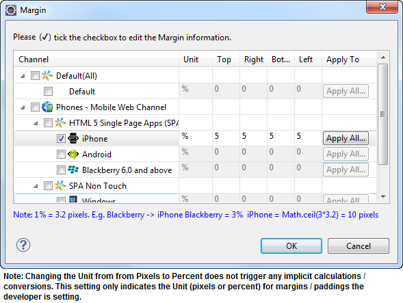
Task: Tick the Blackberry 6.0 and above checkbox
Action: click(61, 170)
